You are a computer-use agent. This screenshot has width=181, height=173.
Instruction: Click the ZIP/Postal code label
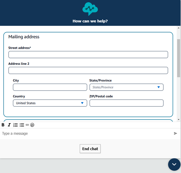pos(101,96)
